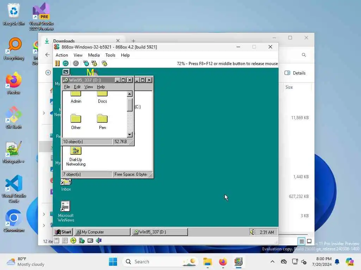Click the hard reset toolbar icon
This screenshot has width=361, height=270.
click(x=66, y=63)
